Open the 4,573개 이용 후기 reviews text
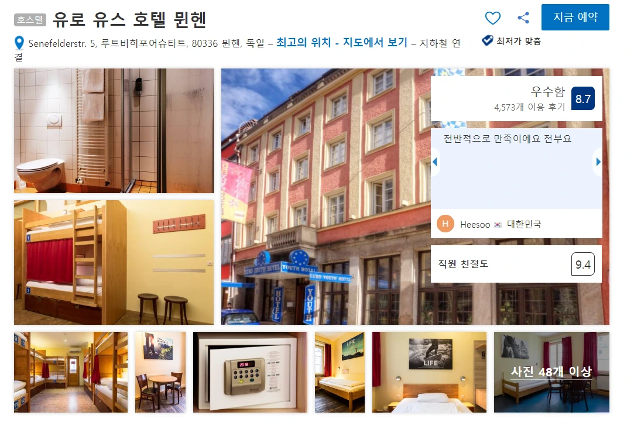 click(529, 107)
